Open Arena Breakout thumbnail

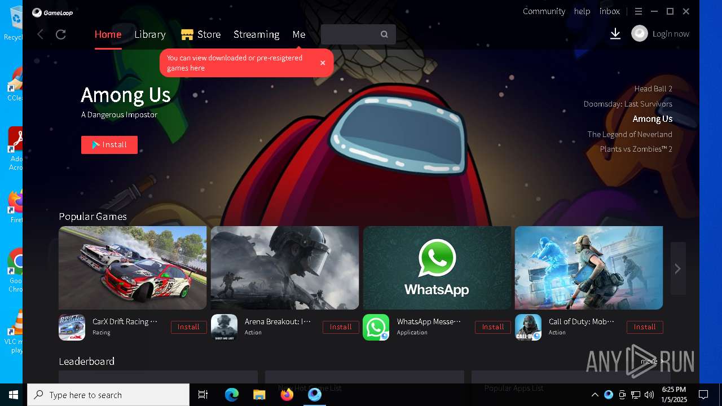coord(285,268)
